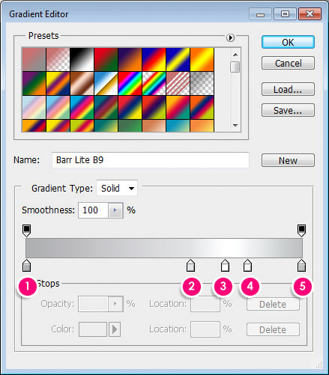Minimize the Gradient Editor window
Viewport: 329px width, 375px height.
[x=260, y=14]
